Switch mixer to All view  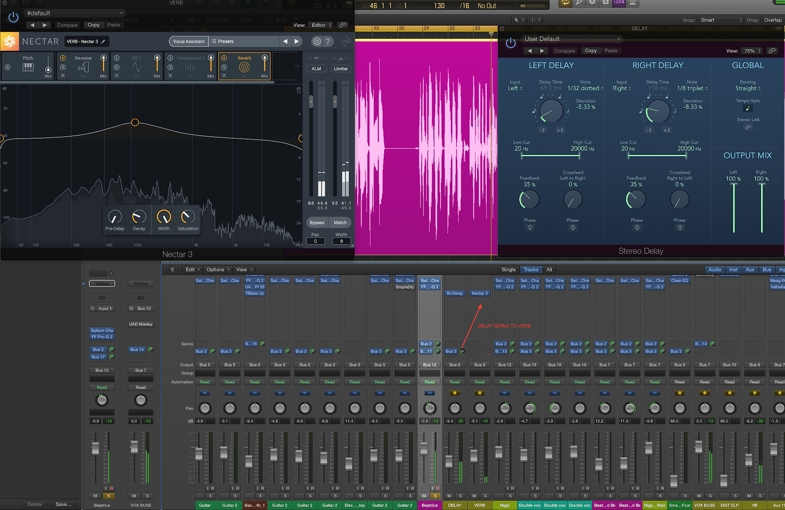(x=549, y=269)
